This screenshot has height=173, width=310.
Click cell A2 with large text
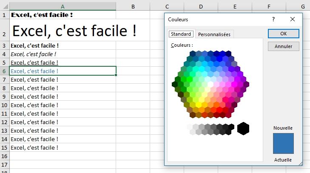pyautogui.click(x=63, y=30)
